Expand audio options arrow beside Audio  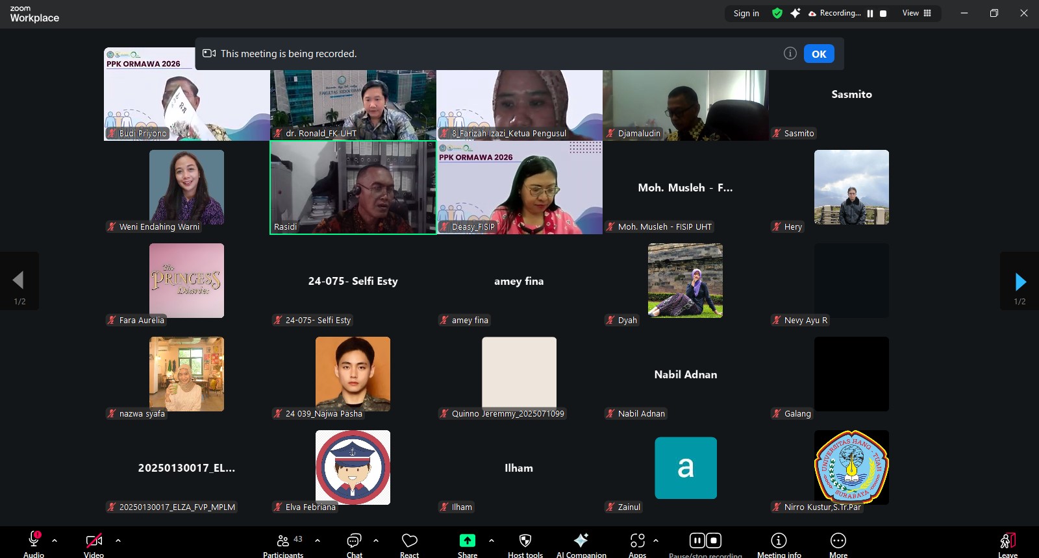[55, 540]
